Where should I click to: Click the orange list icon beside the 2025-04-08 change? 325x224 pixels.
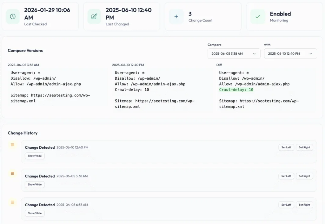[12, 202]
